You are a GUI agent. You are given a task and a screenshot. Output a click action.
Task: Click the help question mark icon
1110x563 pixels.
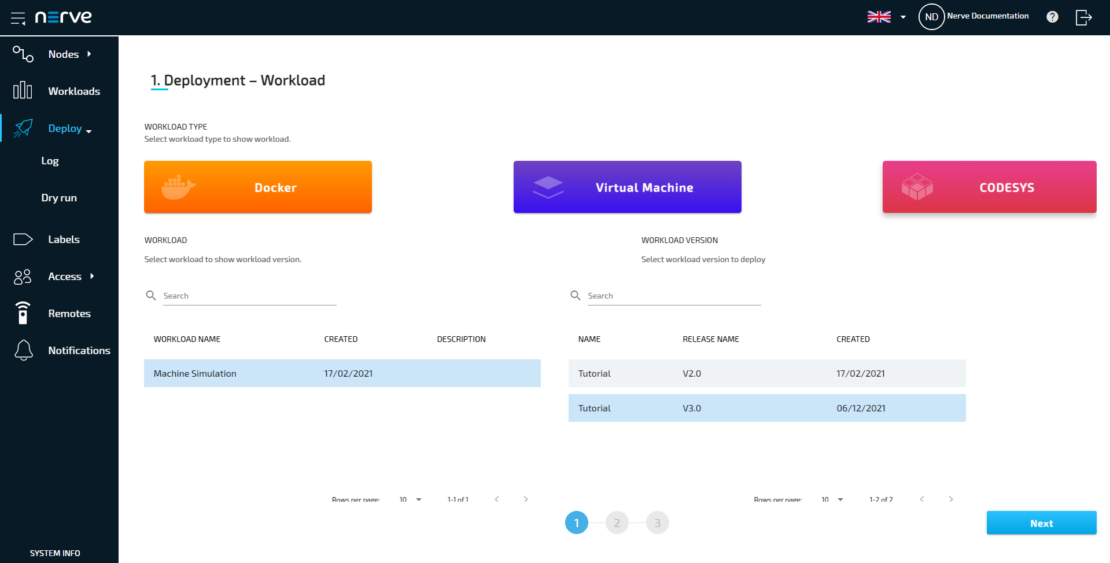tap(1052, 16)
